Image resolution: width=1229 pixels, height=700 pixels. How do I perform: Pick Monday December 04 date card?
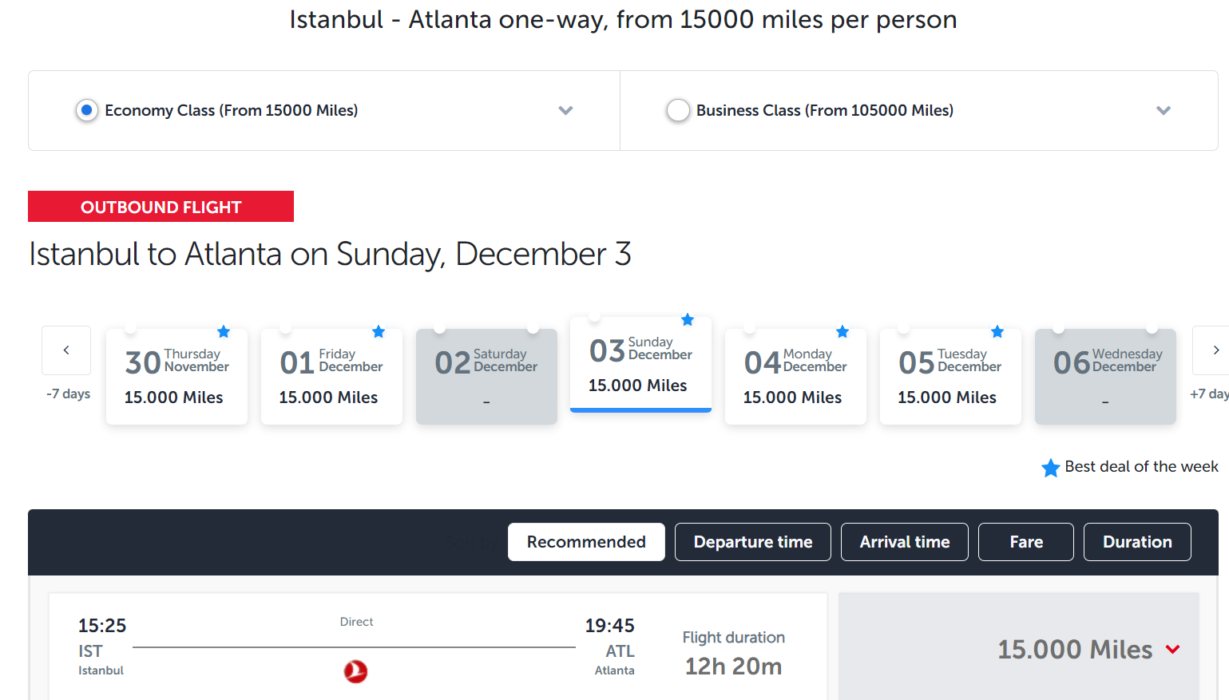point(795,377)
